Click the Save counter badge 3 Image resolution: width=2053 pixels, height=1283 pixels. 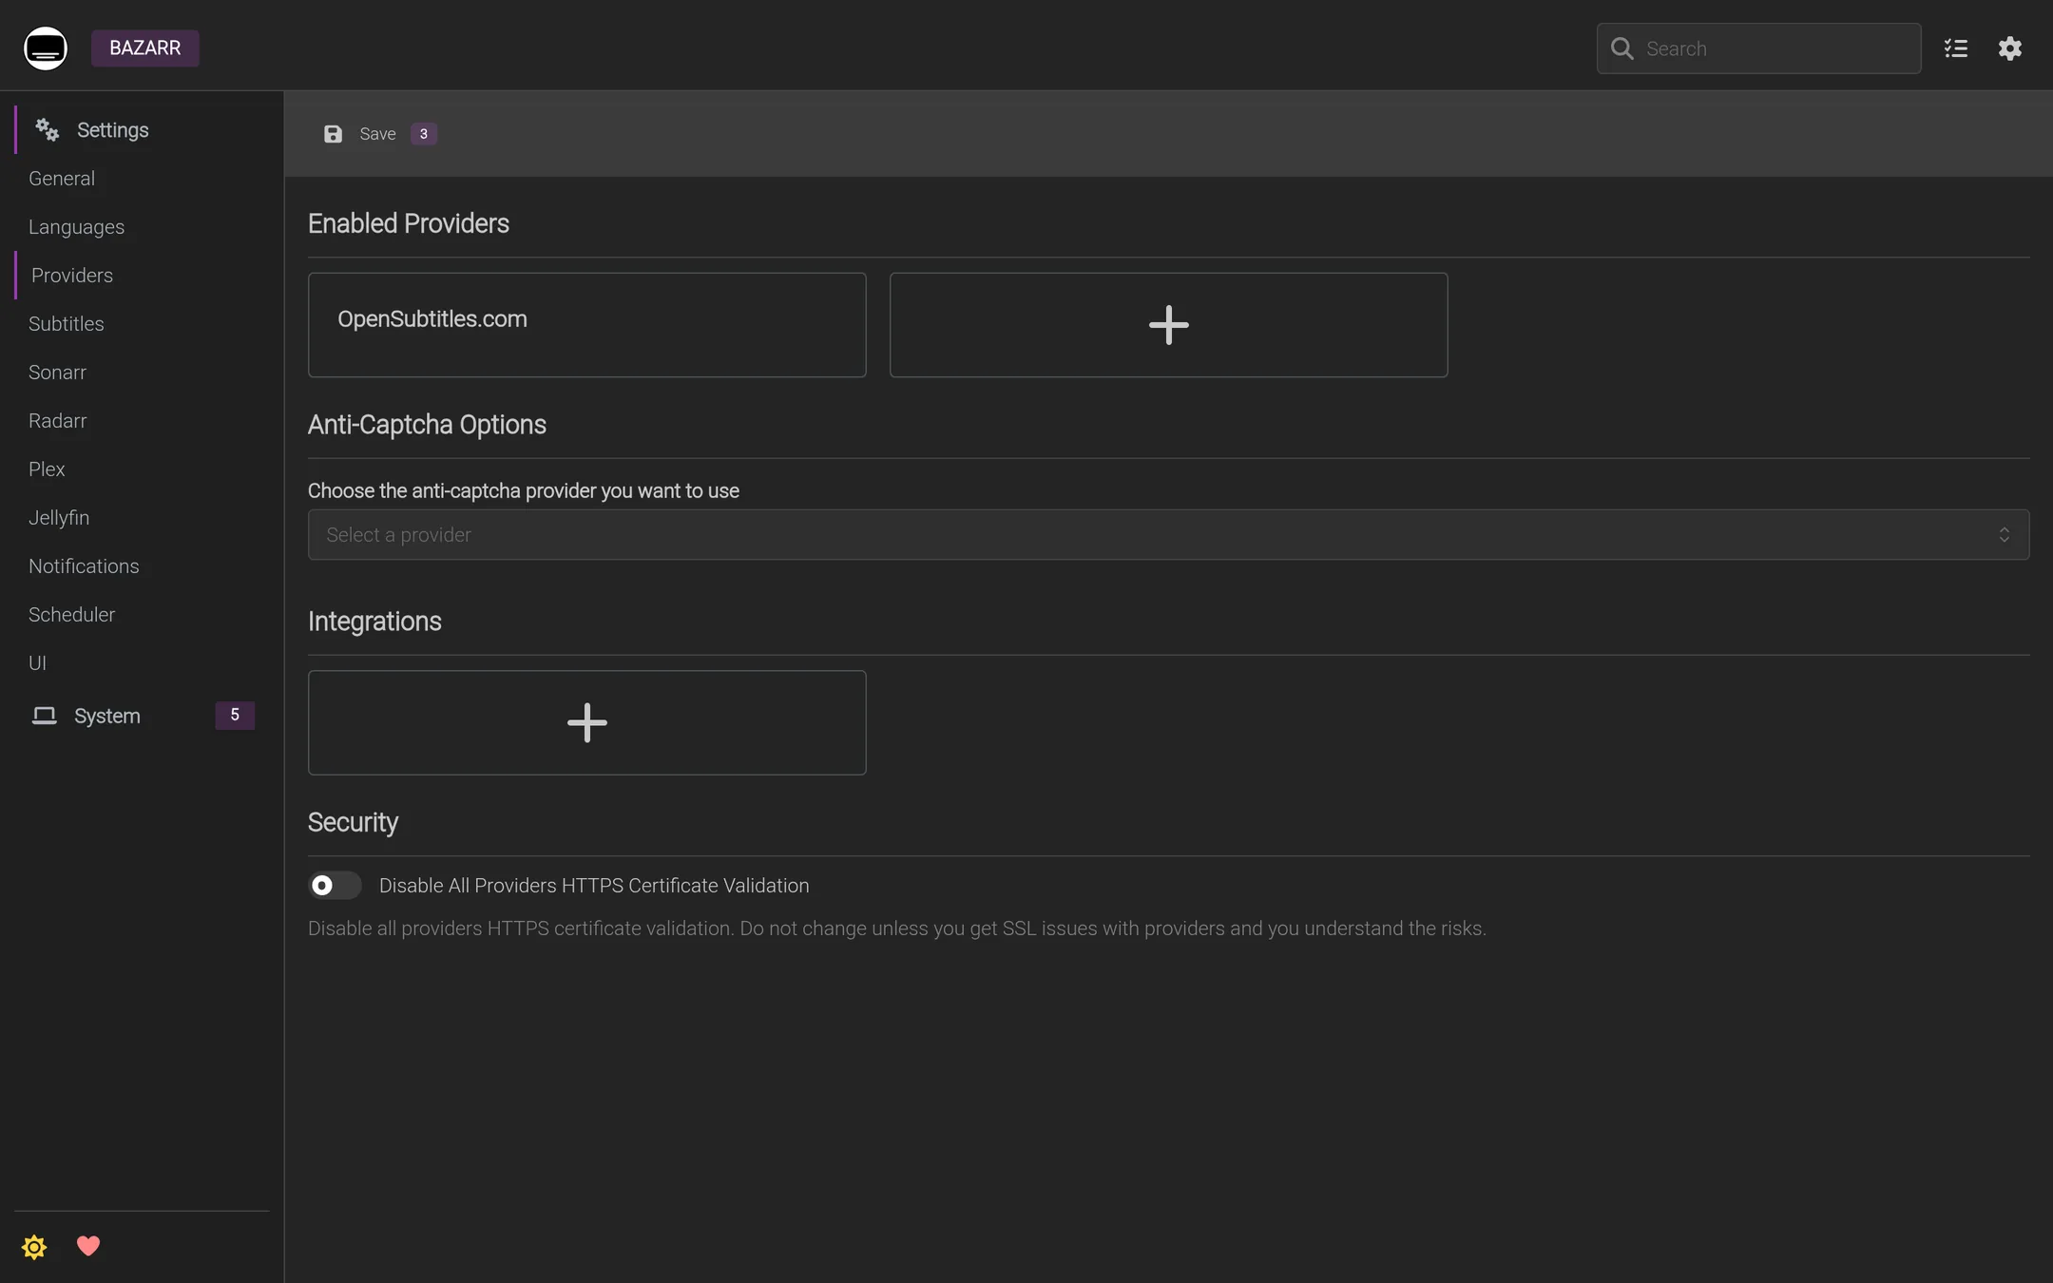pyautogui.click(x=424, y=134)
